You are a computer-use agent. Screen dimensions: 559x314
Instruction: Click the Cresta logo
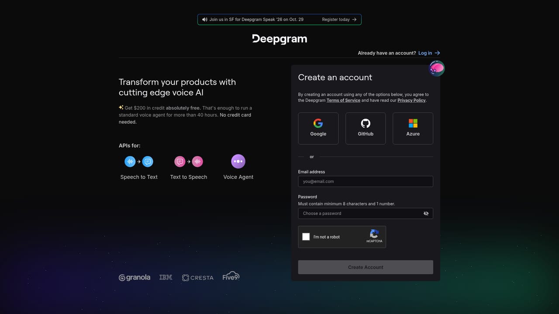click(198, 278)
